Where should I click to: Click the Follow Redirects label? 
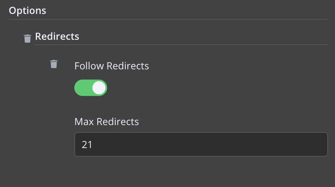(111, 66)
